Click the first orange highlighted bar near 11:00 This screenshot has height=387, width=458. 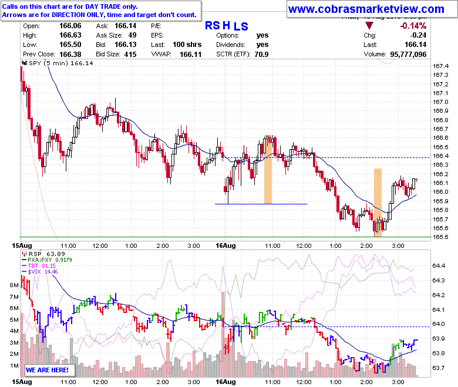pos(268,169)
